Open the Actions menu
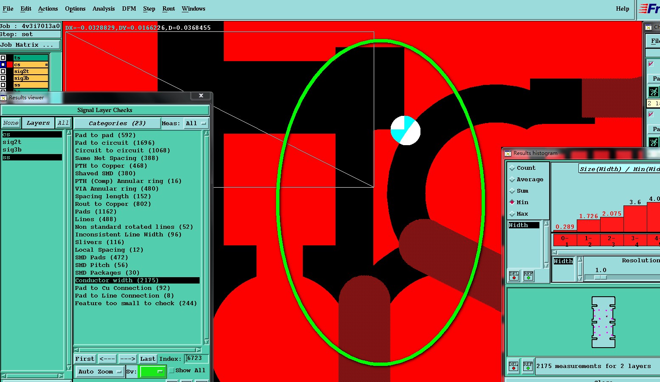660x382 pixels. (48, 8)
